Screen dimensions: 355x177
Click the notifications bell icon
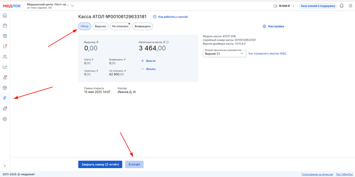coord(342,6)
